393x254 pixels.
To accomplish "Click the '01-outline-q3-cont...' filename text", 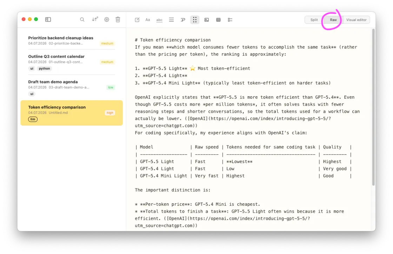I will (x=66, y=62).
